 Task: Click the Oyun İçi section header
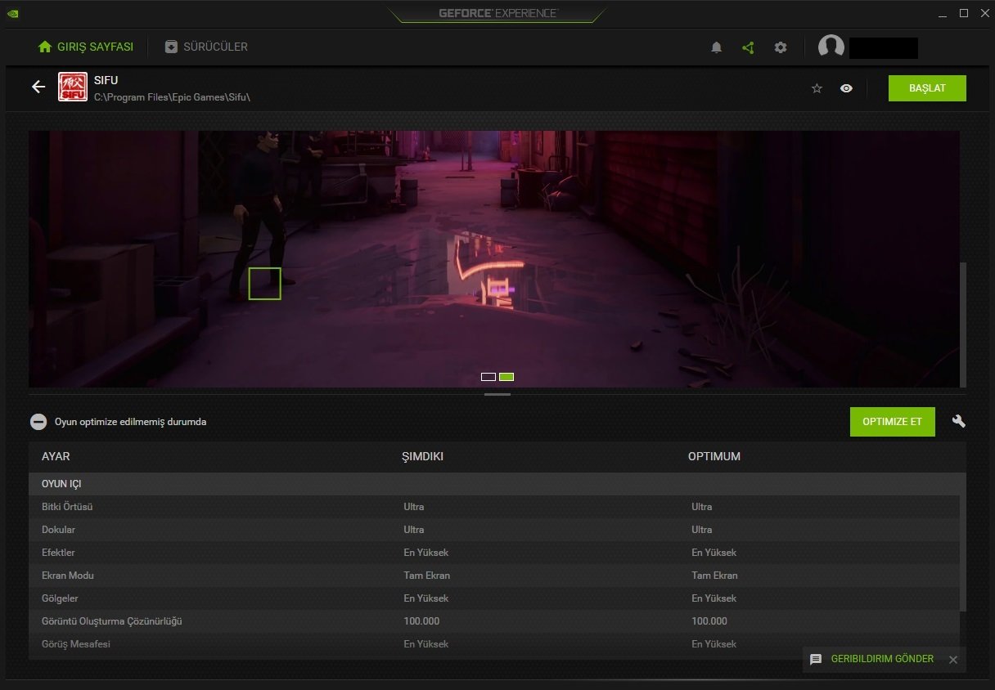493,484
